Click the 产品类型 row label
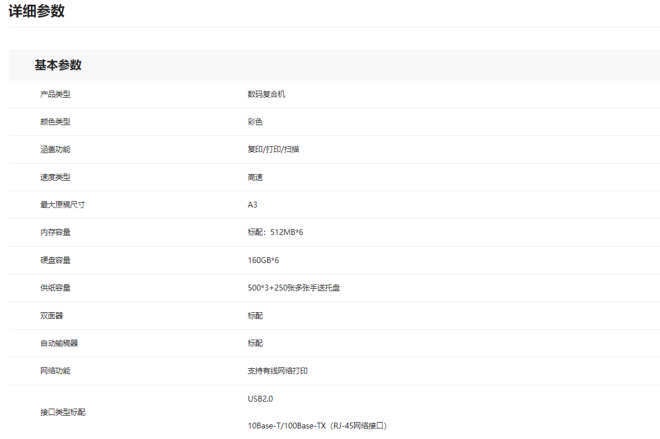The width and height of the screenshot is (660, 439). coord(55,94)
